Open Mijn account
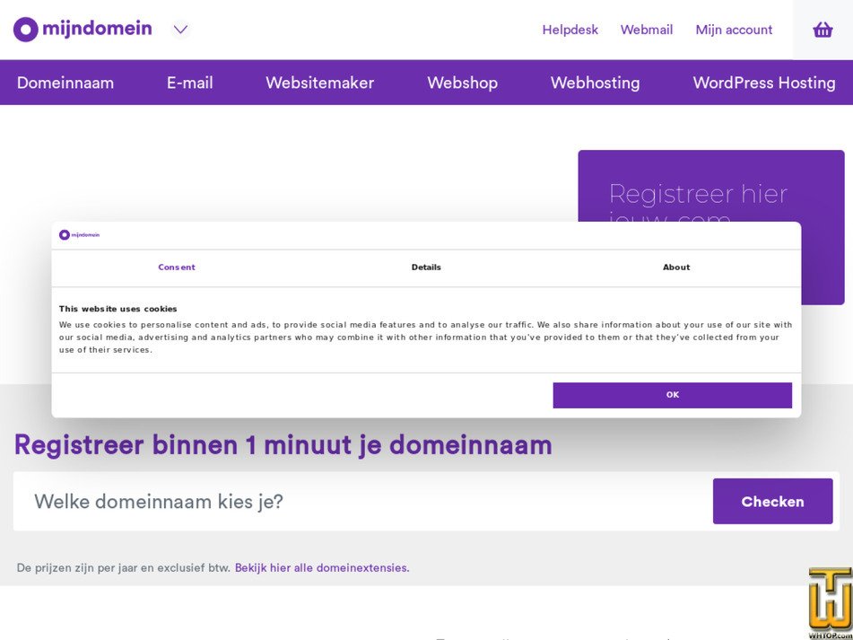Viewport: 853px width, 640px height. (x=734, y=30)
